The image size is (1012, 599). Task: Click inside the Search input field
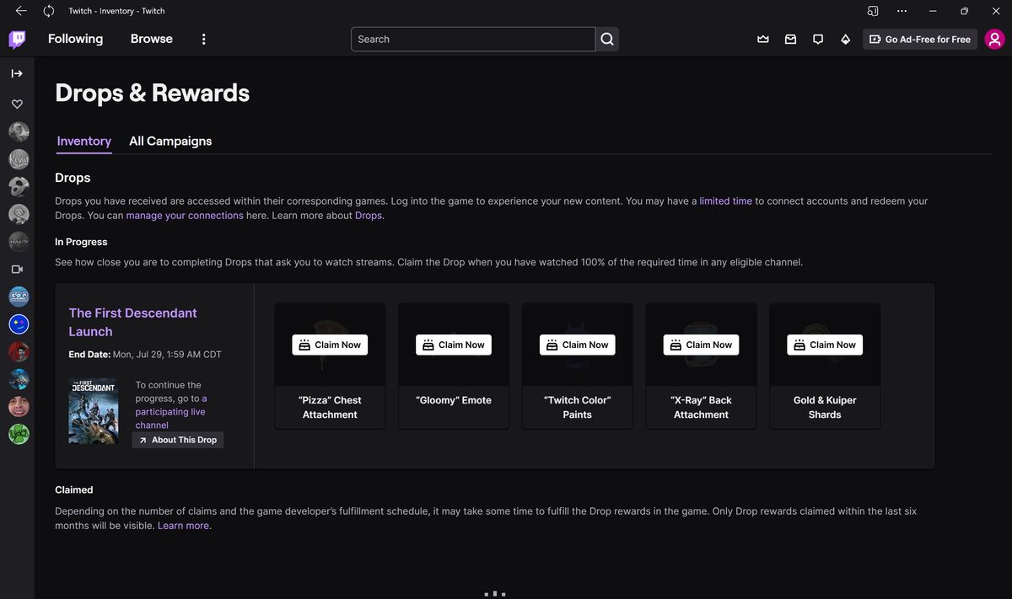tap(472, 38)
